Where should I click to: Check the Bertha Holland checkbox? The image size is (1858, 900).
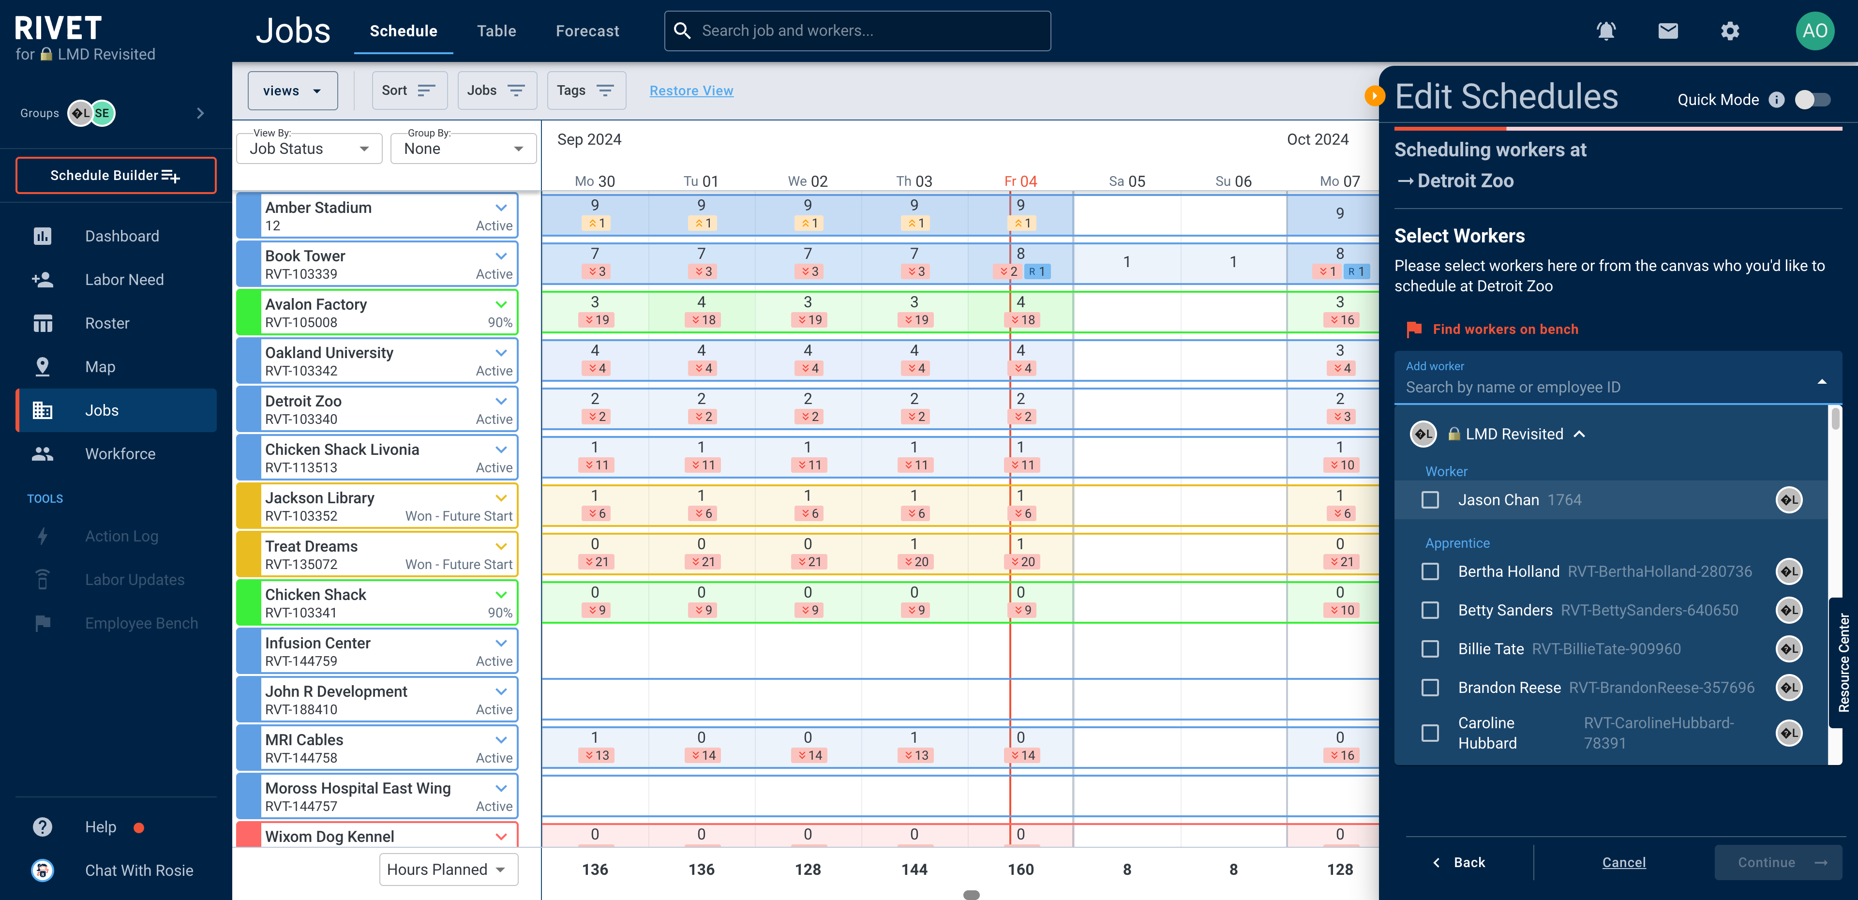pos(1430,571)
